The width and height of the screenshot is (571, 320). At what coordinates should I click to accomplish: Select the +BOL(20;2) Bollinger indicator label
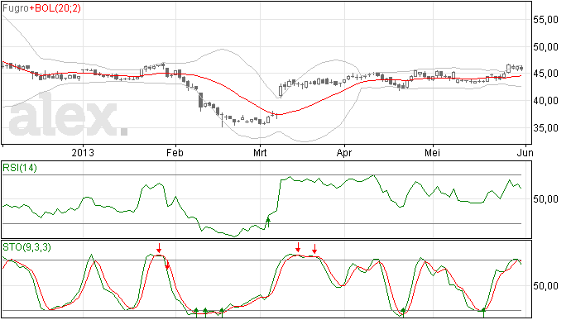pos(55,8)
